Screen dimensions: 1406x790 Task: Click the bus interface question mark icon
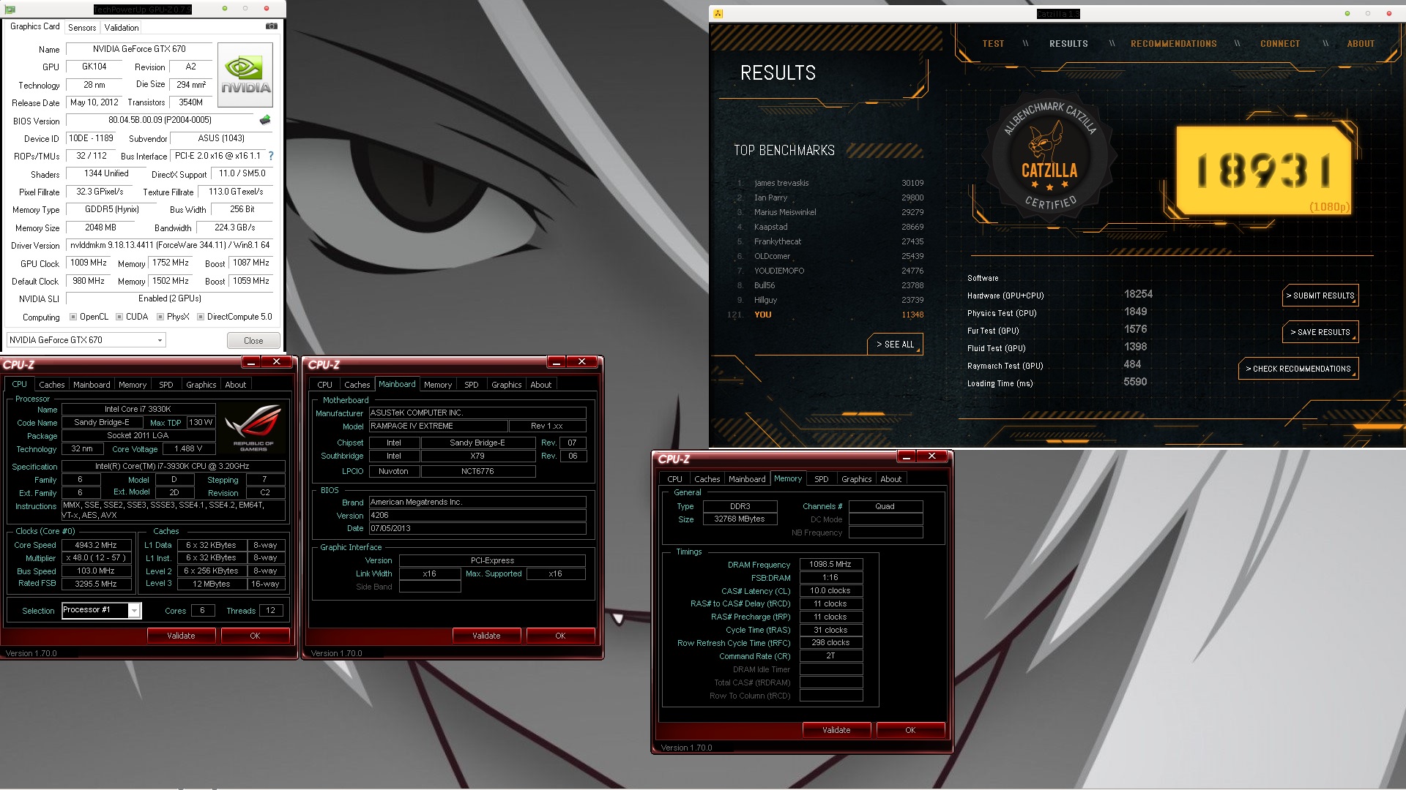click(x=271, y=156)
